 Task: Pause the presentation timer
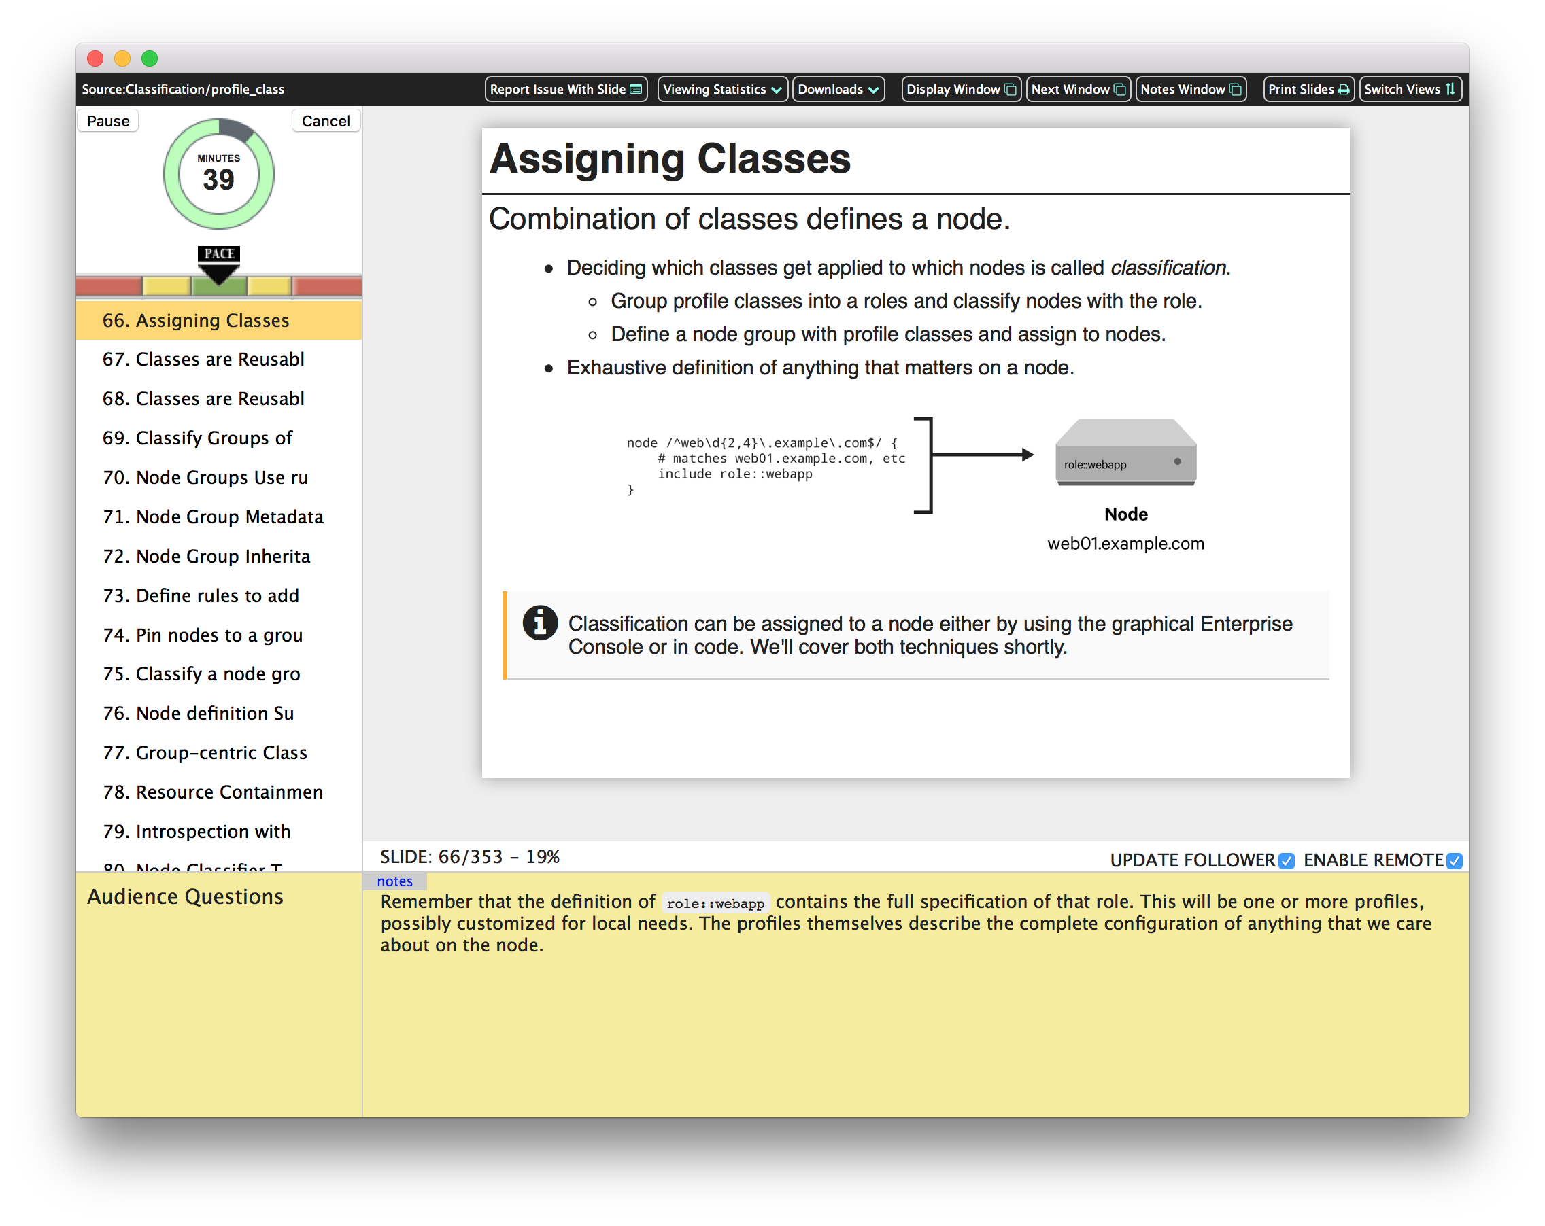coord(108,121)
